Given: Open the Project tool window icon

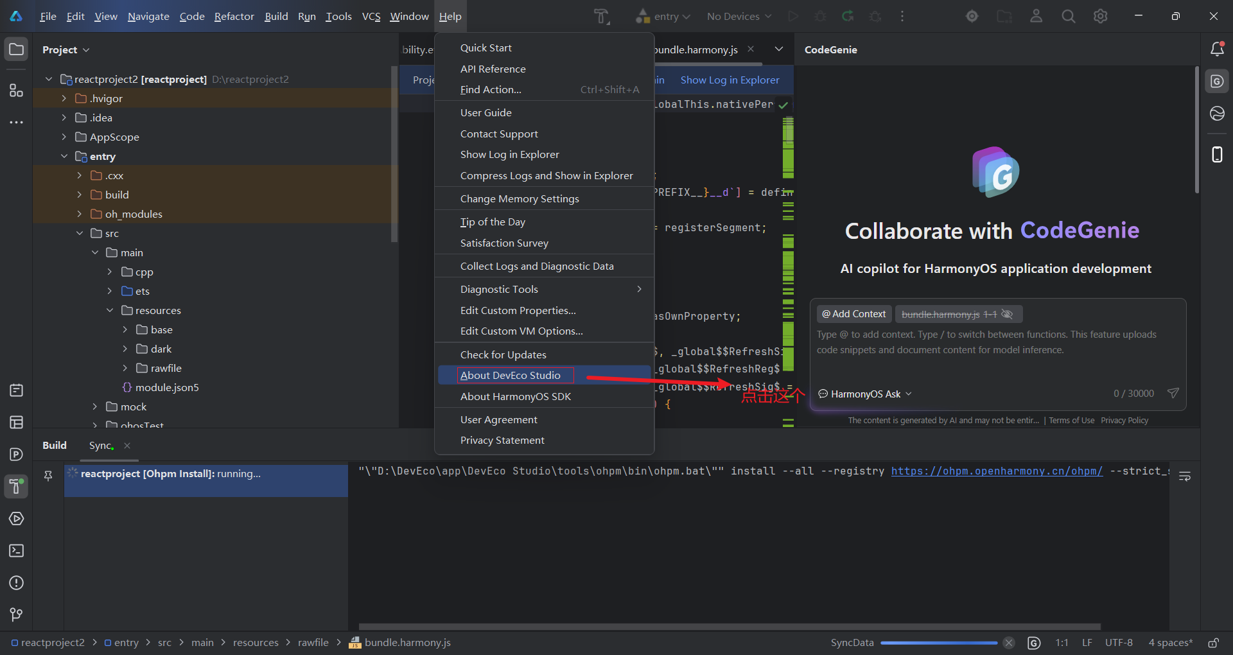Looking at the screenshot, I should click(x=16, y=49).
